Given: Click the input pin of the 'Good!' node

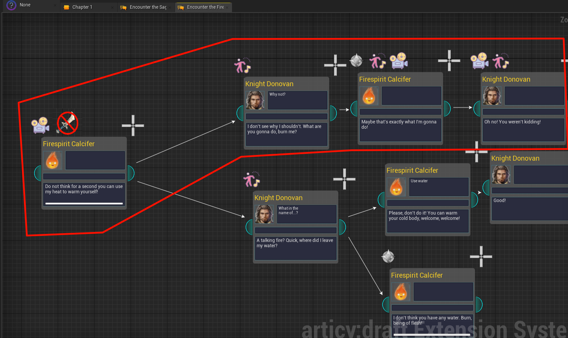Looking at the screenshot, I should pyautogui.click(x=486, y=188).
